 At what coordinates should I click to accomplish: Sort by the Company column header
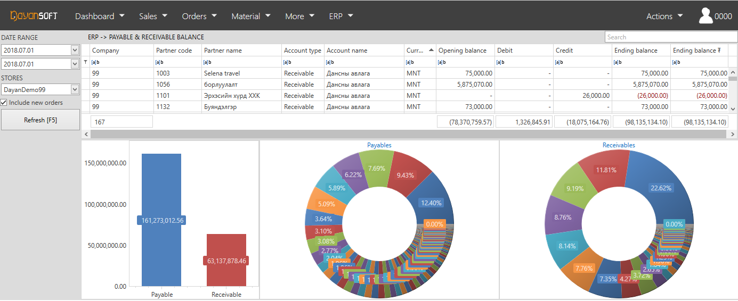121,51
